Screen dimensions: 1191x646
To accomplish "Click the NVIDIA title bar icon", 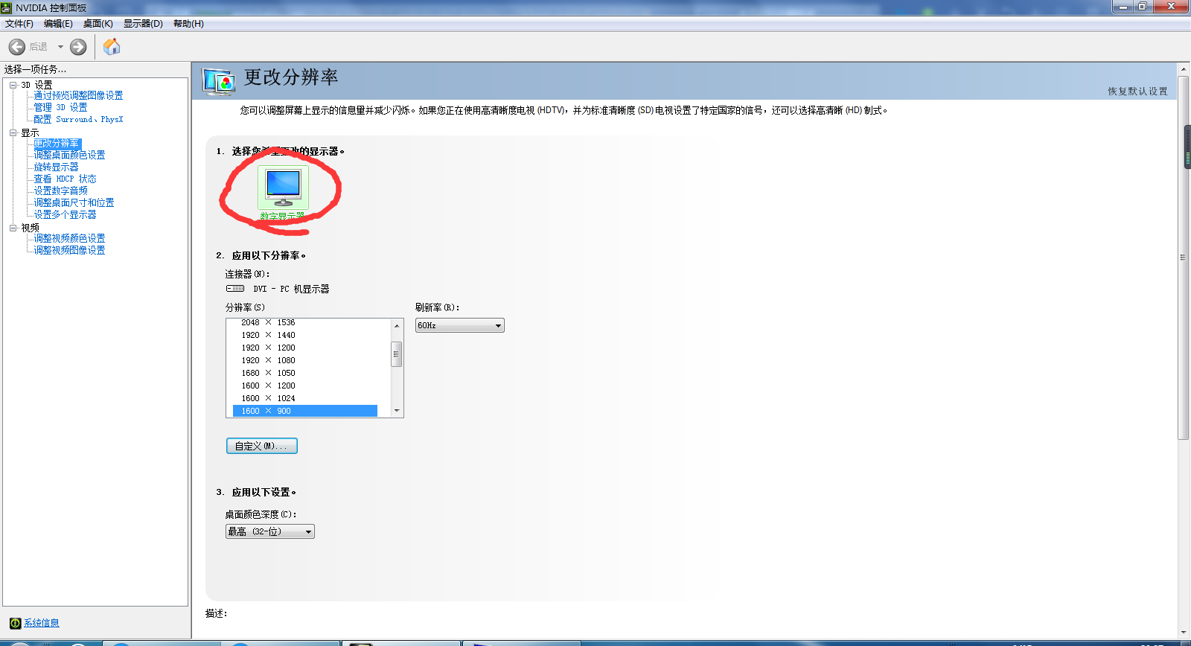I will (7, 7).
